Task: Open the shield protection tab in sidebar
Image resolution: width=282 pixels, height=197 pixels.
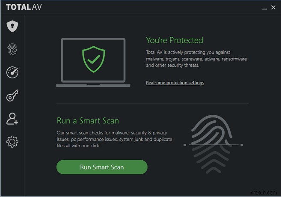Action: point(12,27)
